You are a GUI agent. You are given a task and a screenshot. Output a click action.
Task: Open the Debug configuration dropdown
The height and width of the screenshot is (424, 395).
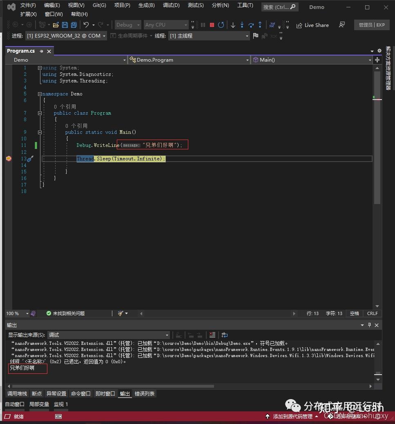point(128,25)
